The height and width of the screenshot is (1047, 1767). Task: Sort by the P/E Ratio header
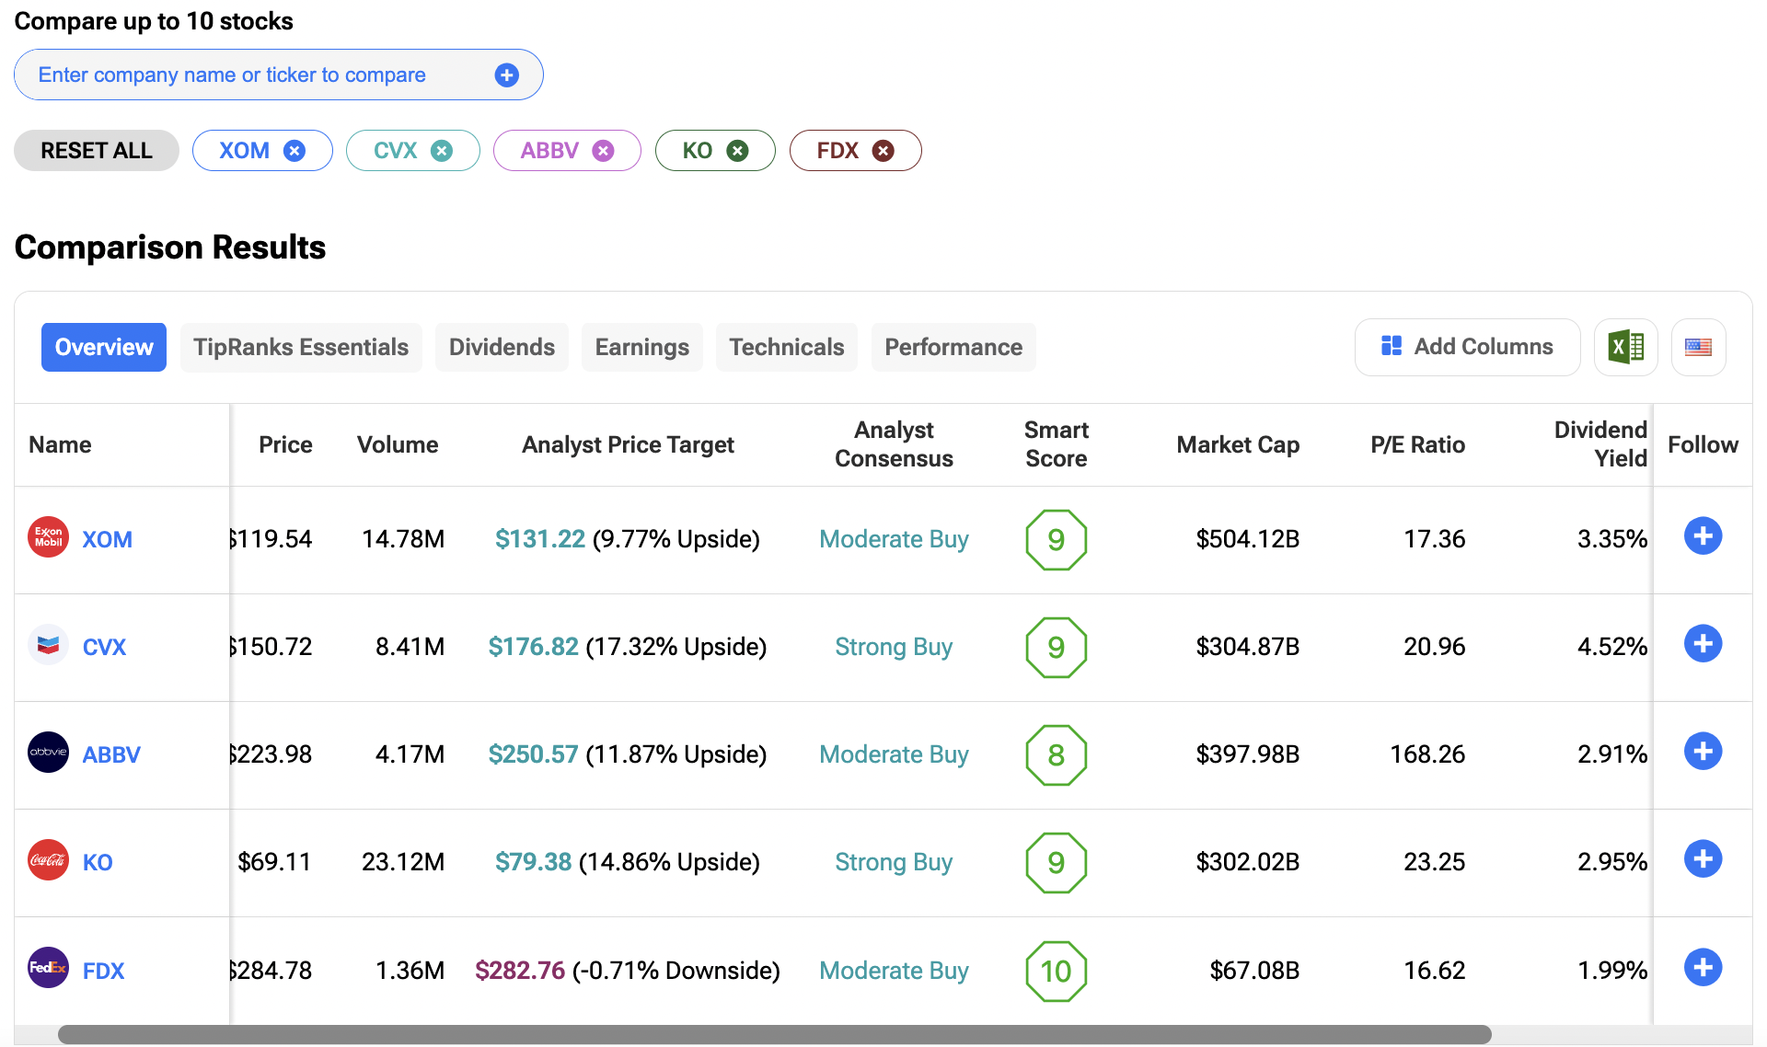[x=1417, y=445]
